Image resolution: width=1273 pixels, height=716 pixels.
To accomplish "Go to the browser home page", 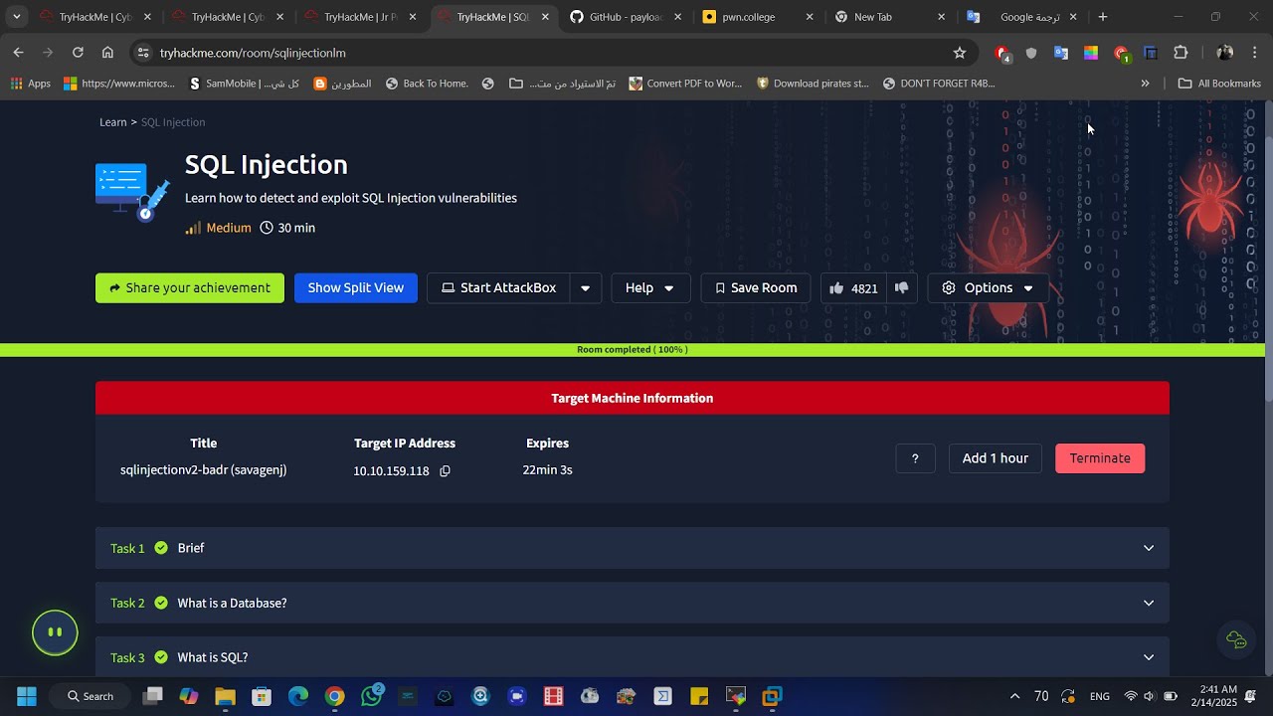I will [107, 53].
